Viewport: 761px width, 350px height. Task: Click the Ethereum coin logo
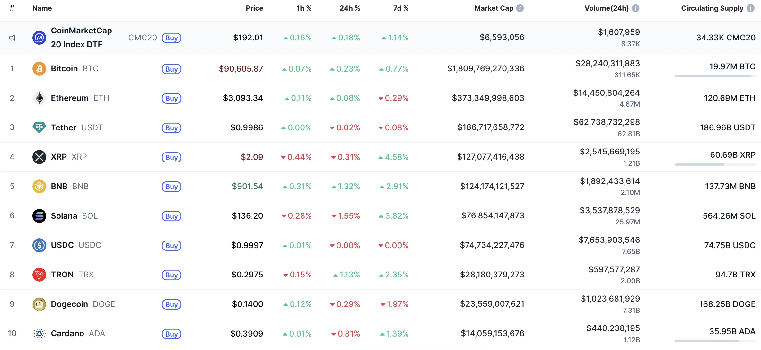pos(39,98)
